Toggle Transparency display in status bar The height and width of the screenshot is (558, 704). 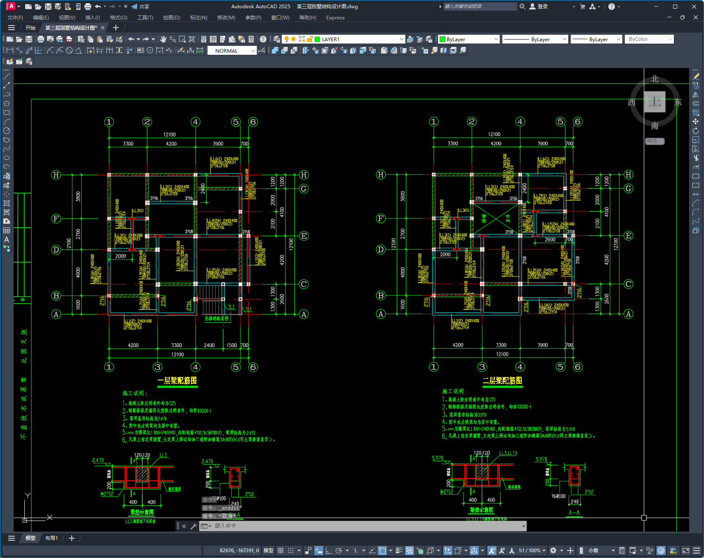pos(409,551)
